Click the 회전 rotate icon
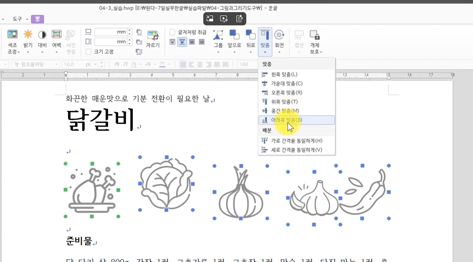Image resolution: width=473 pixels, height=262 pixels. (x=279, y=35)
